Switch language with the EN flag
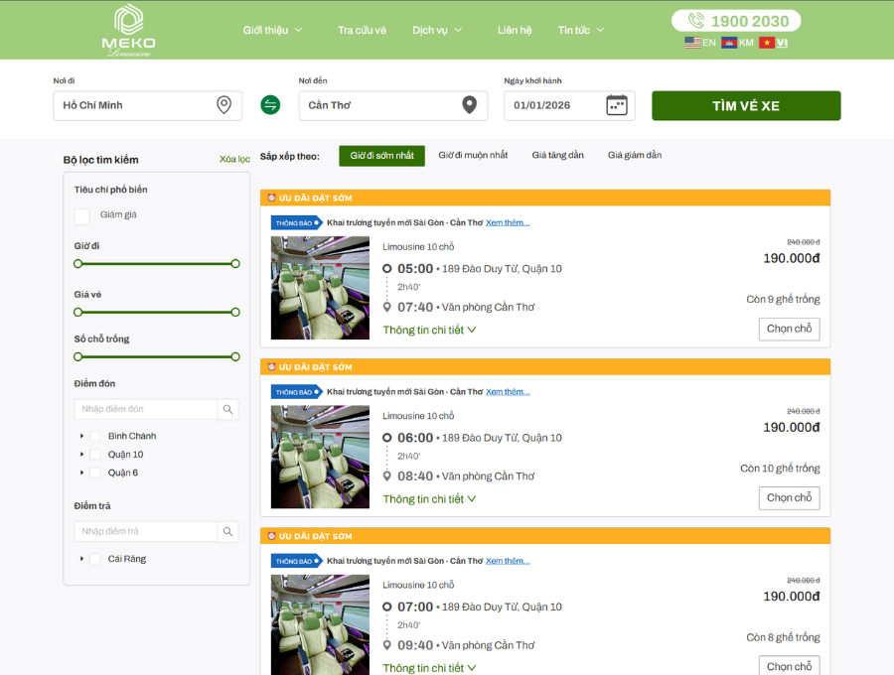The width and height of the screenshot is (894, 675). tap(700, 42)
